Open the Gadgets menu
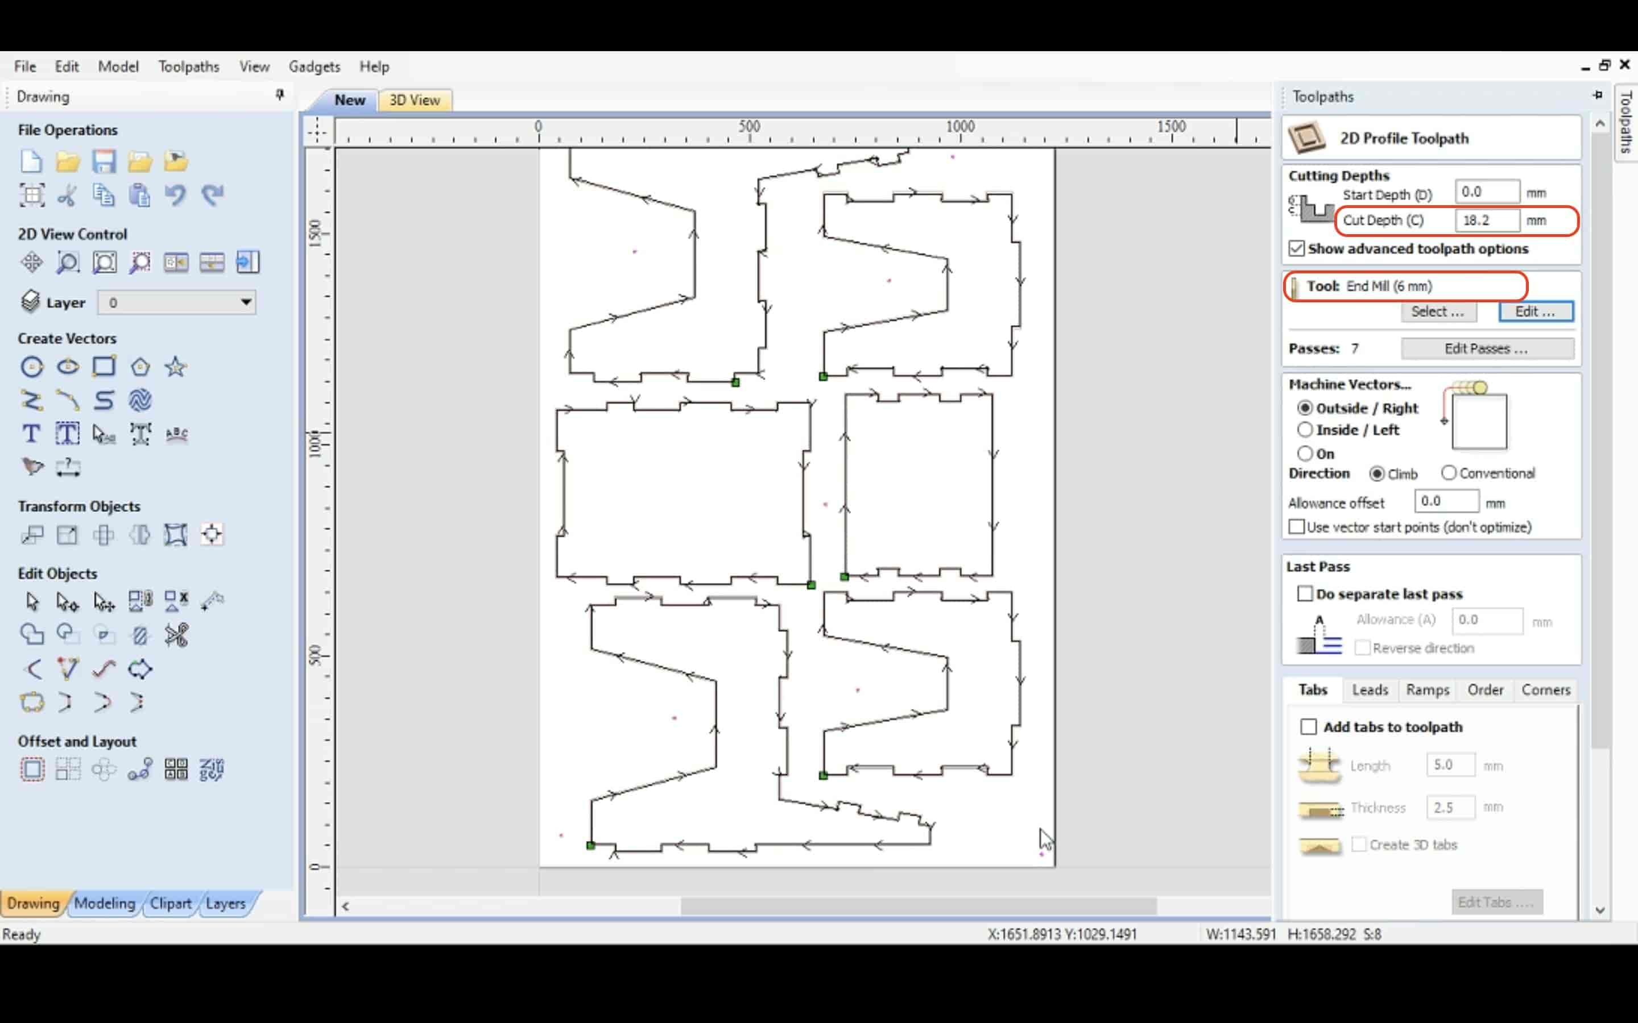Screen dimensions: 1638x1023 click(x=314, y=66)
